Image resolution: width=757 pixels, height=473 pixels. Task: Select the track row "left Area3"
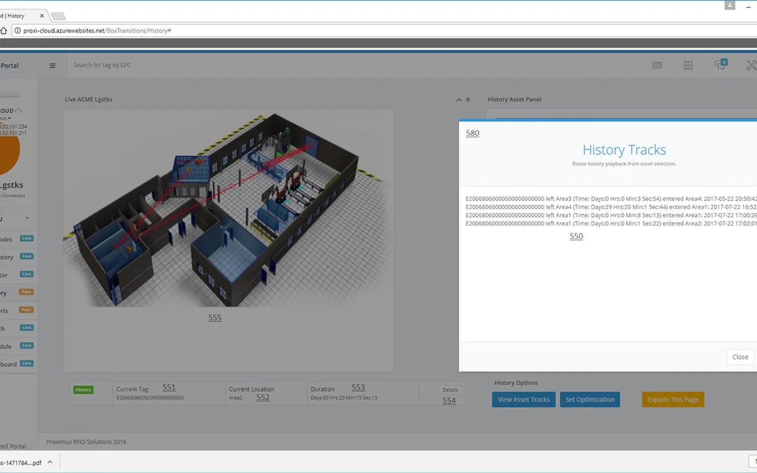(x=611, y=199)
